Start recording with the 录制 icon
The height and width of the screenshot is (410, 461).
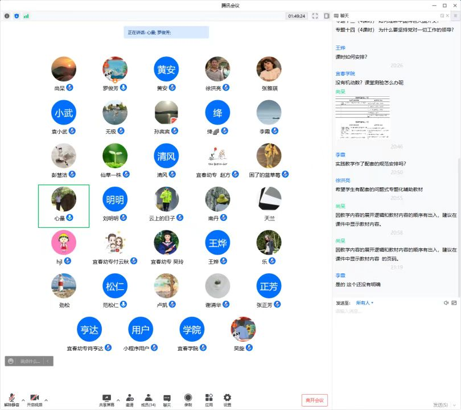coord(188,399)
